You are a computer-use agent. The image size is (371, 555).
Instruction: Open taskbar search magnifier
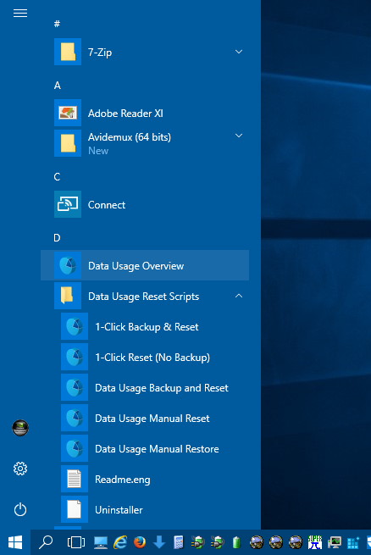pos(46,542)
